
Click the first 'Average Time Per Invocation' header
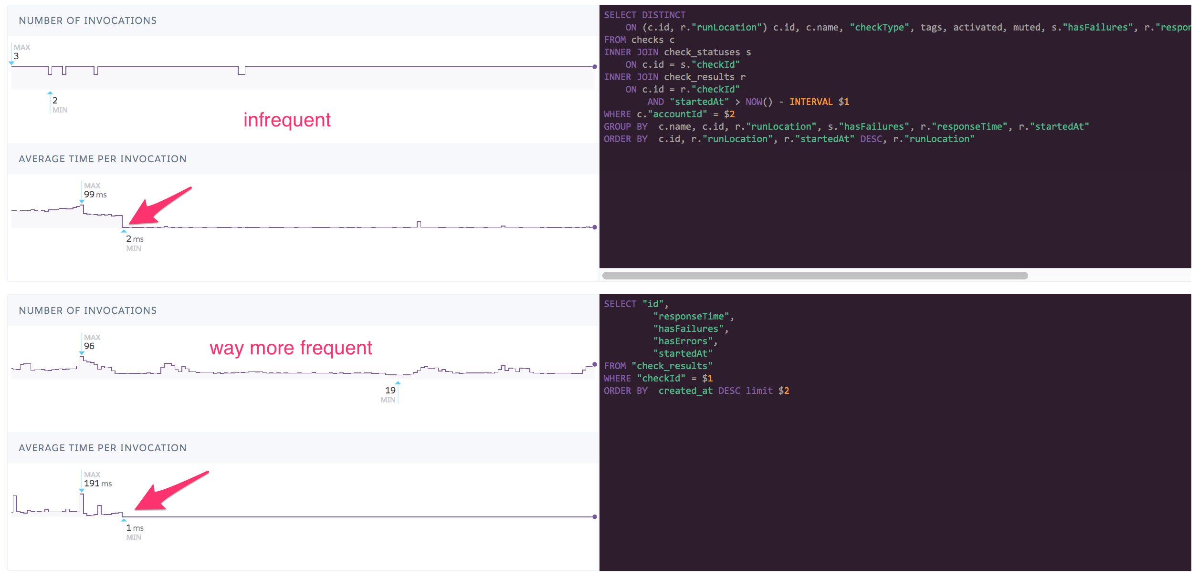103,159
